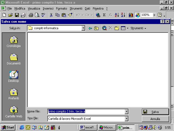Expand the Nome file dropdown arrow
Viewport: 174px width, 131px height.
tap(126, 112)
